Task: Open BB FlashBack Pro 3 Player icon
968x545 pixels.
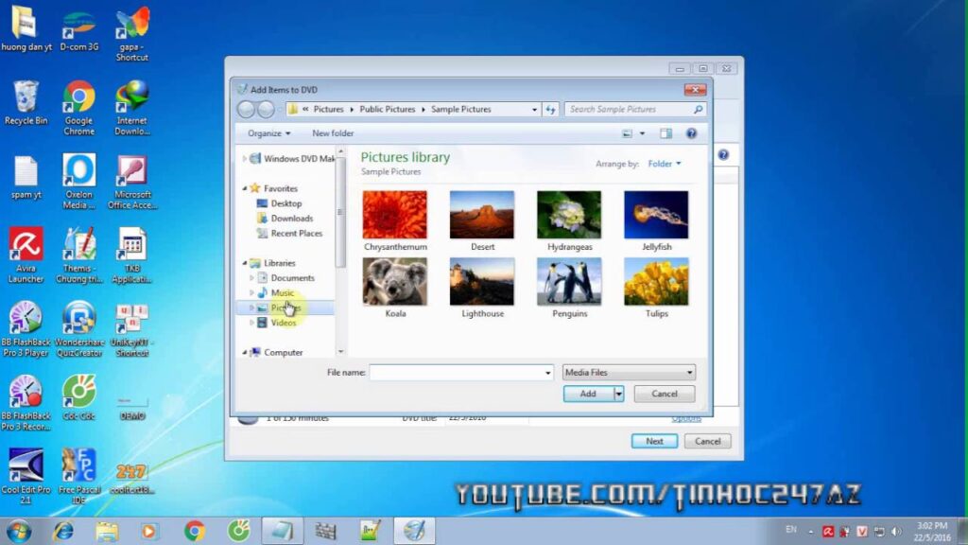Action: pos(26,328)
